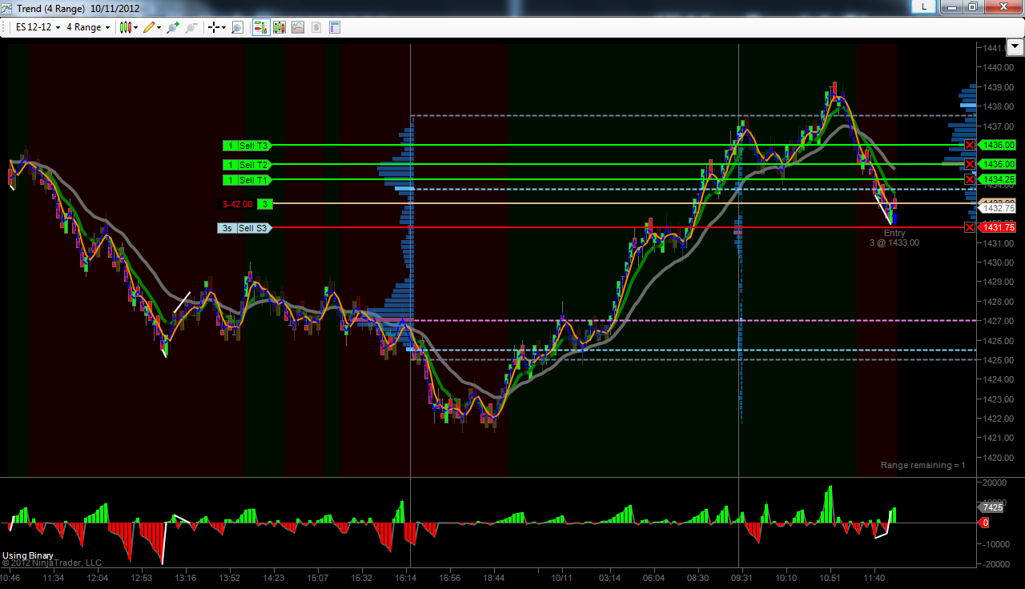
Task: Click the zoom frame magnifier icon
Action: [x=237, y=27]
